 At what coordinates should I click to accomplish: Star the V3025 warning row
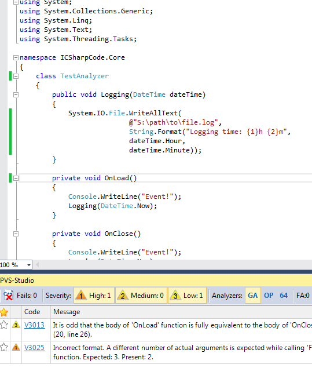click(x=4, y=347)
